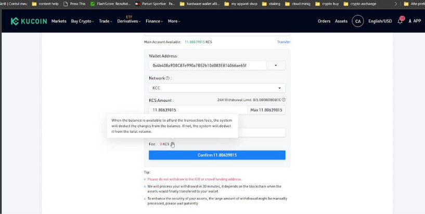Click the Transfer link
Screen dimensions: 425x214
(284, 42)
